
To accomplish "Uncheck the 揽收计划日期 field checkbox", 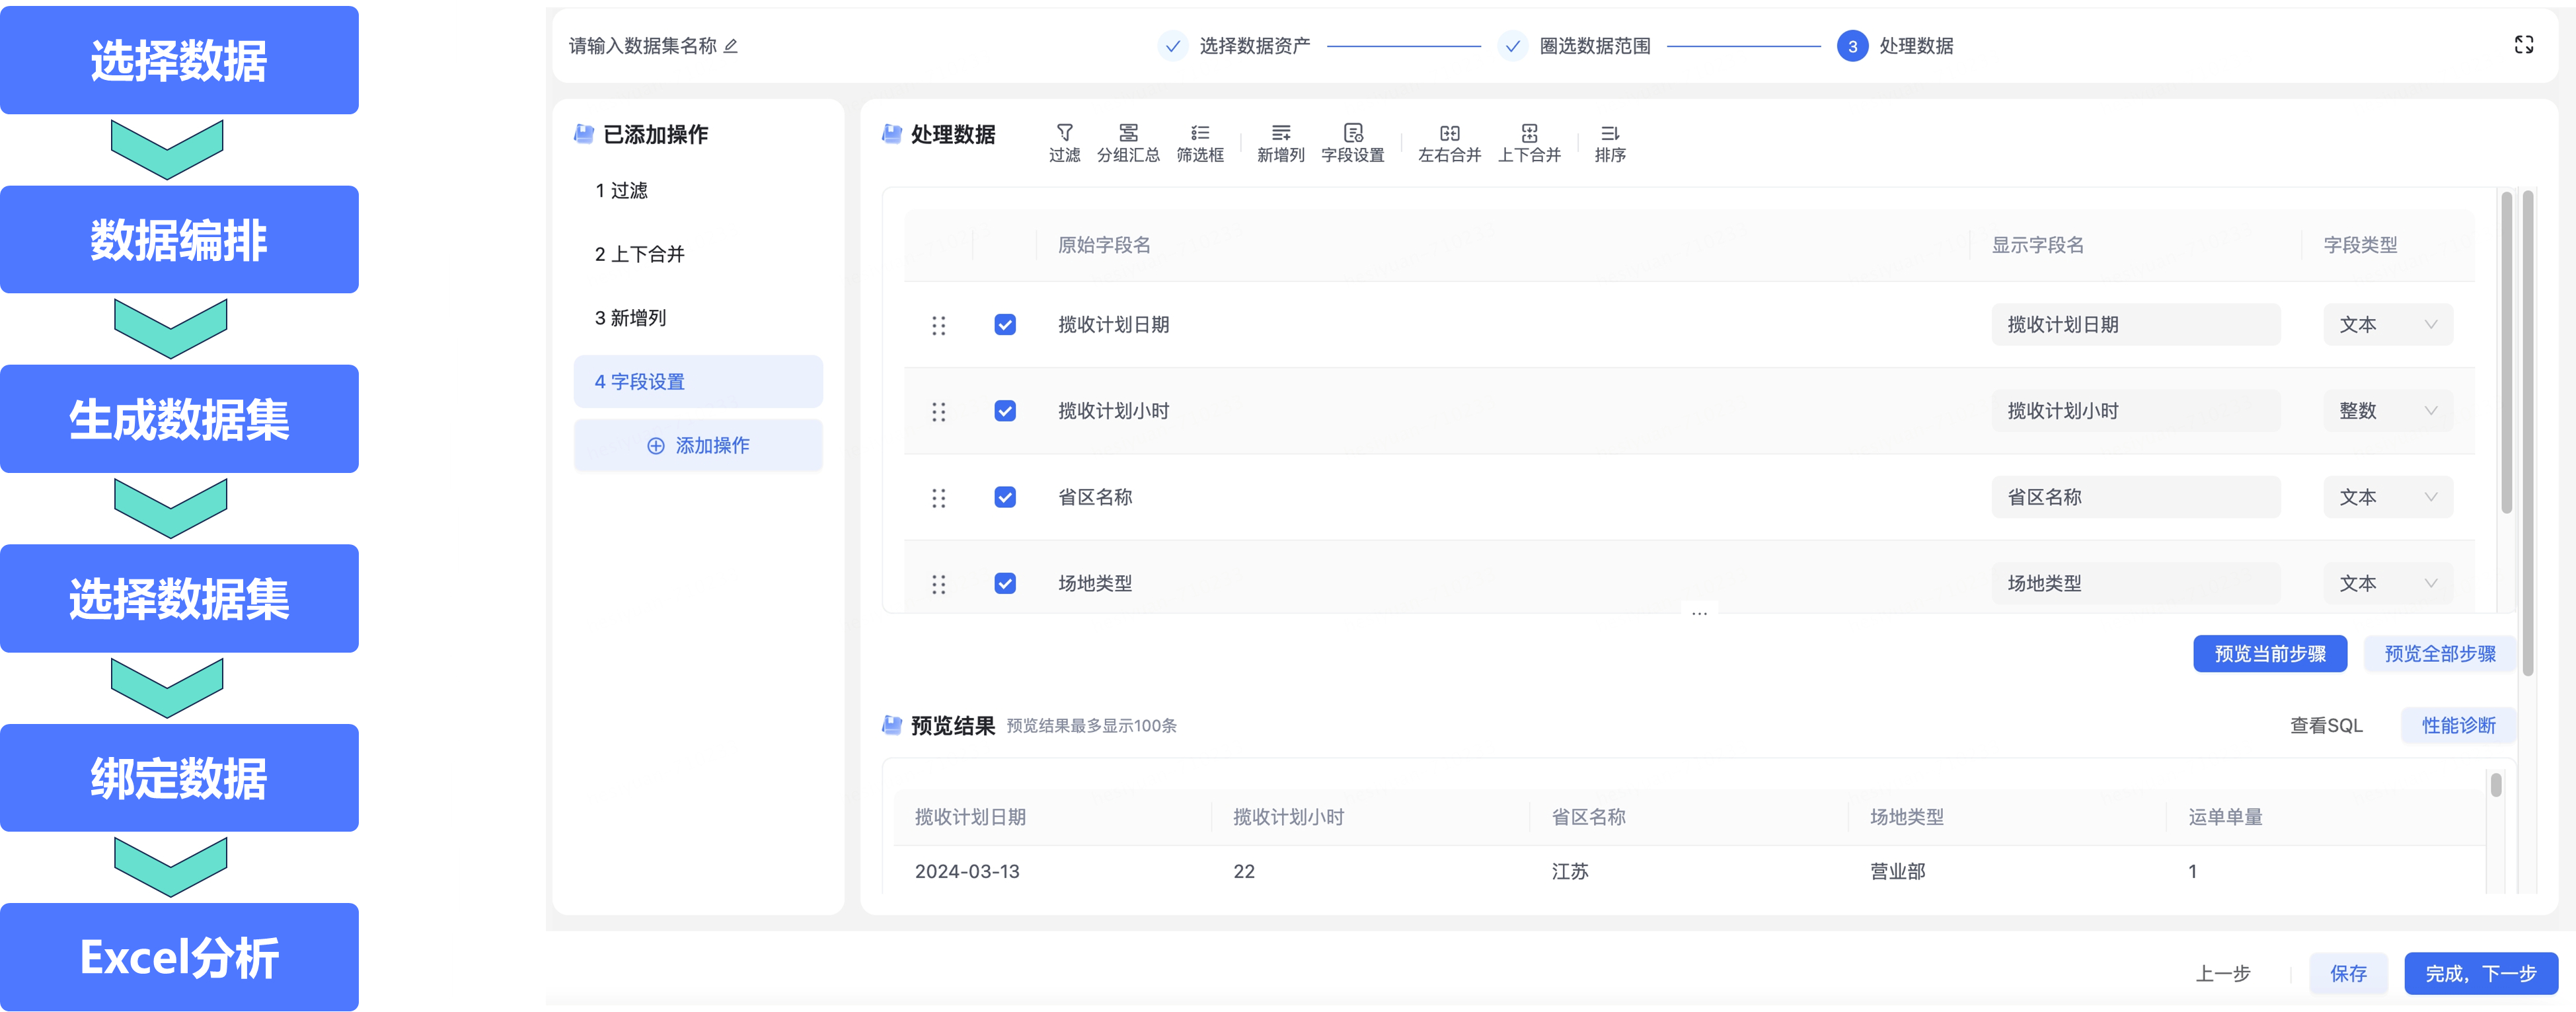I will [x=1005, y=325].
